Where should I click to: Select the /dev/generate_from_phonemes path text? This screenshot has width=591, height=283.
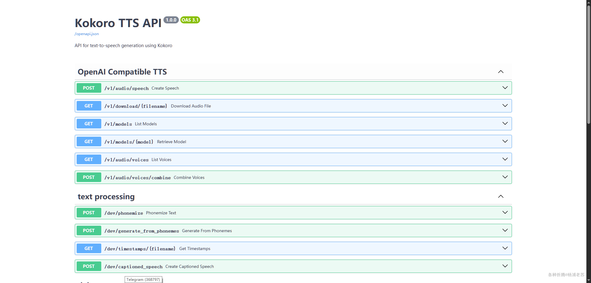(142, 231)
